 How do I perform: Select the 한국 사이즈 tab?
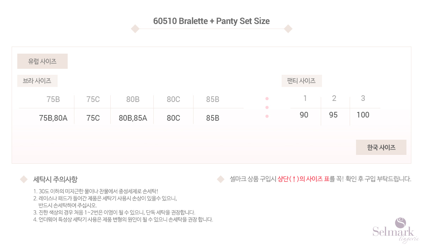point(381,147)
